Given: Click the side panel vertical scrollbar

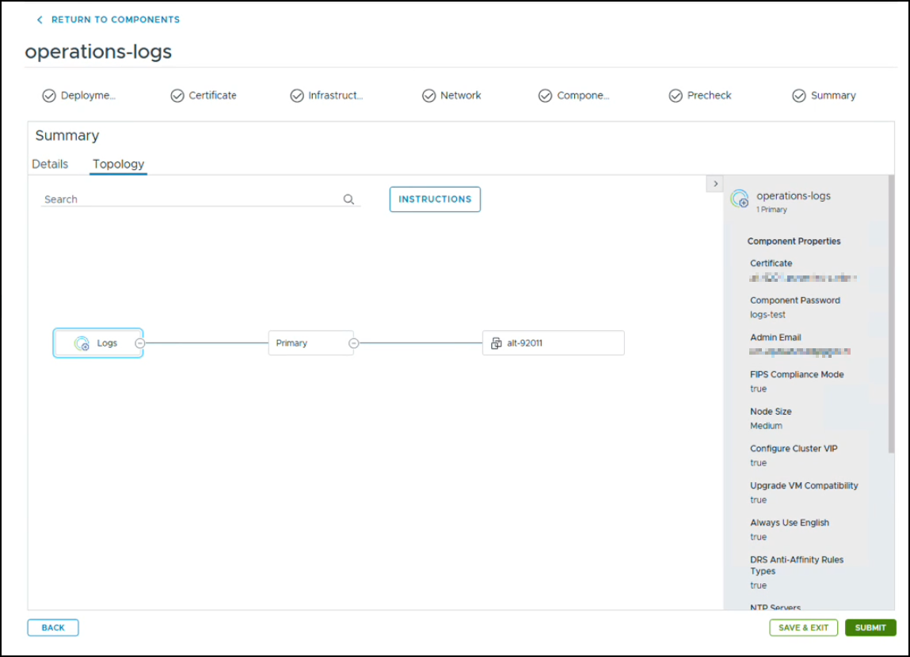Looking at the screenshot, I should (891, 313).
